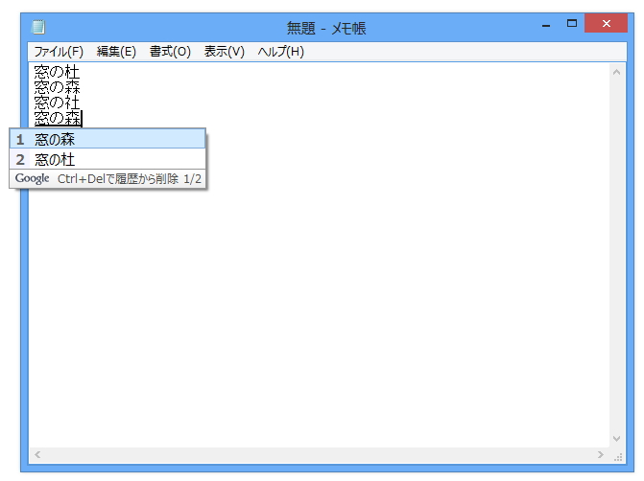
Task: Click the vertical scrollbar up arrow
Action: coord(616,72)
